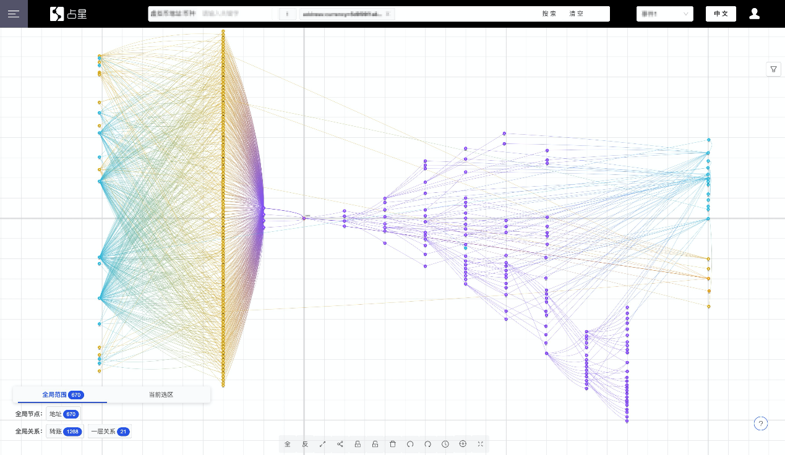
Task: Click the locate target icon
Action: (x=463, y=444)
